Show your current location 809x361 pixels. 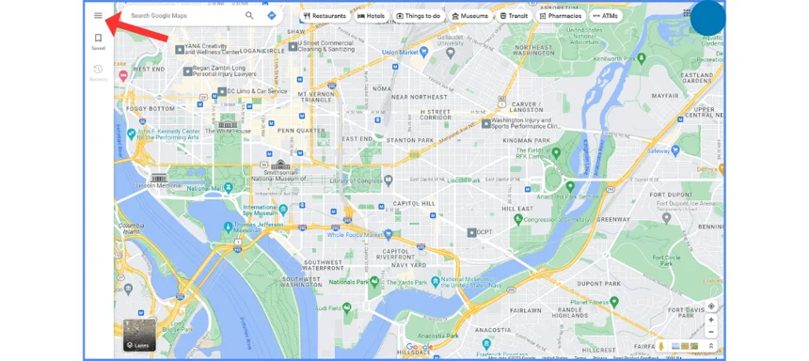(x=711, y=306)
